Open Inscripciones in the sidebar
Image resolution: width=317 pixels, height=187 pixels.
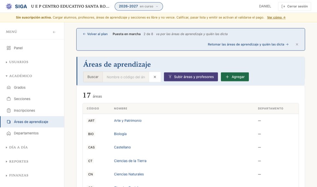pos(32,110)
